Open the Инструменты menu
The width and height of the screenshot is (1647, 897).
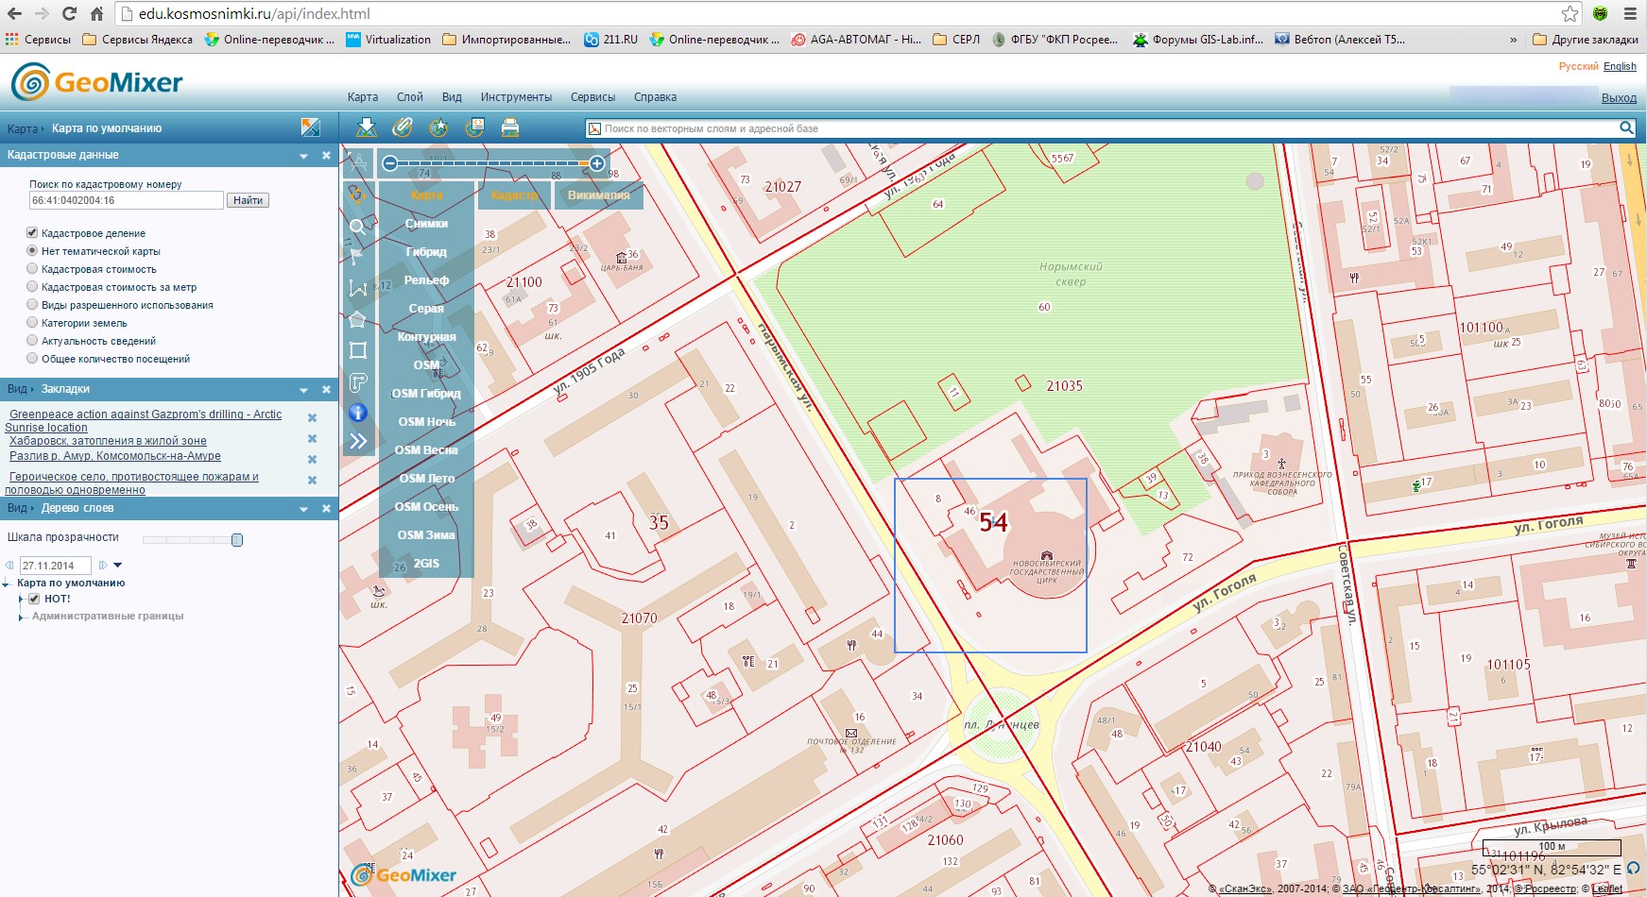pyautogui.click(x=515, y=97)
